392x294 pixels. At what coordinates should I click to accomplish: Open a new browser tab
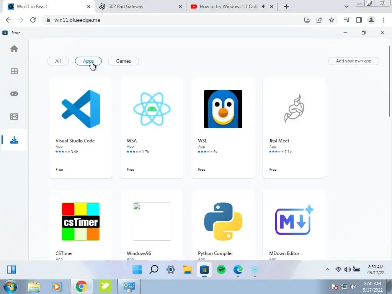pyautogui.click(x=286, y=7)
